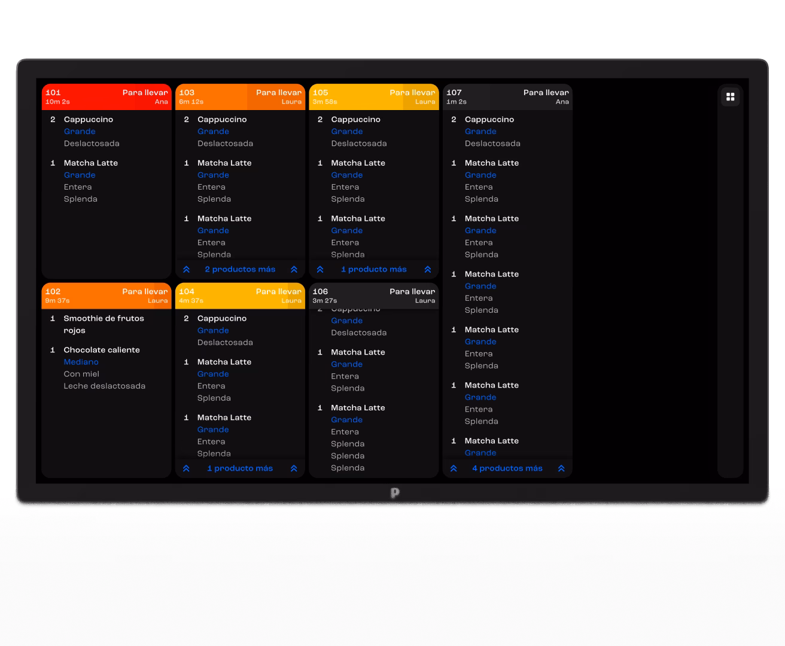Click the '1m 2s' timer

coord(457,102)
